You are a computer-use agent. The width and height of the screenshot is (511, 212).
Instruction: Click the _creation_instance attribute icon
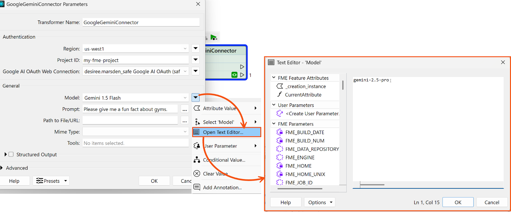click(280, 86)
